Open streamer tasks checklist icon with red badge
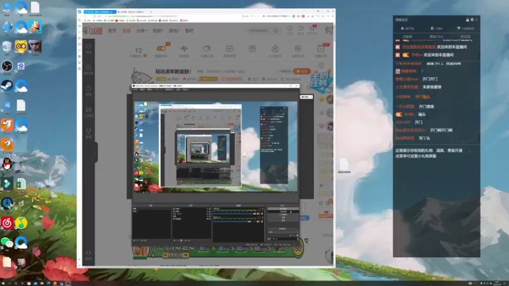The width and height of the screenshot is (509, 286). (x=321, y=49)
